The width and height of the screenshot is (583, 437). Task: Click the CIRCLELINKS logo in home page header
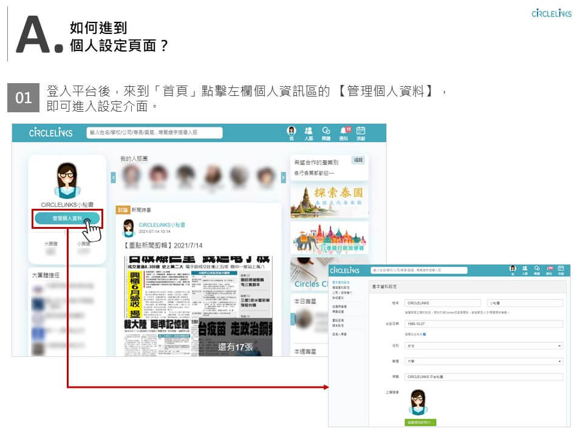pyautogui.click(x=50, y=133)
